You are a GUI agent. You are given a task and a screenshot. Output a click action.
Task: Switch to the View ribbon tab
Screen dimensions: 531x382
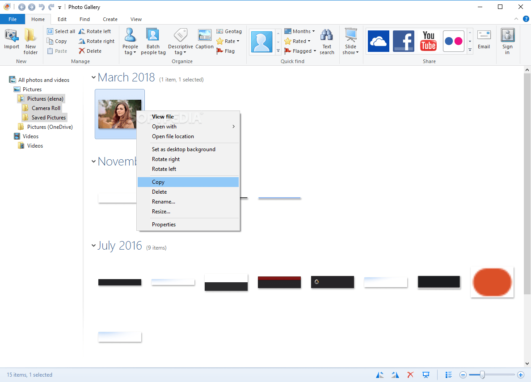(x=136, y=19)
